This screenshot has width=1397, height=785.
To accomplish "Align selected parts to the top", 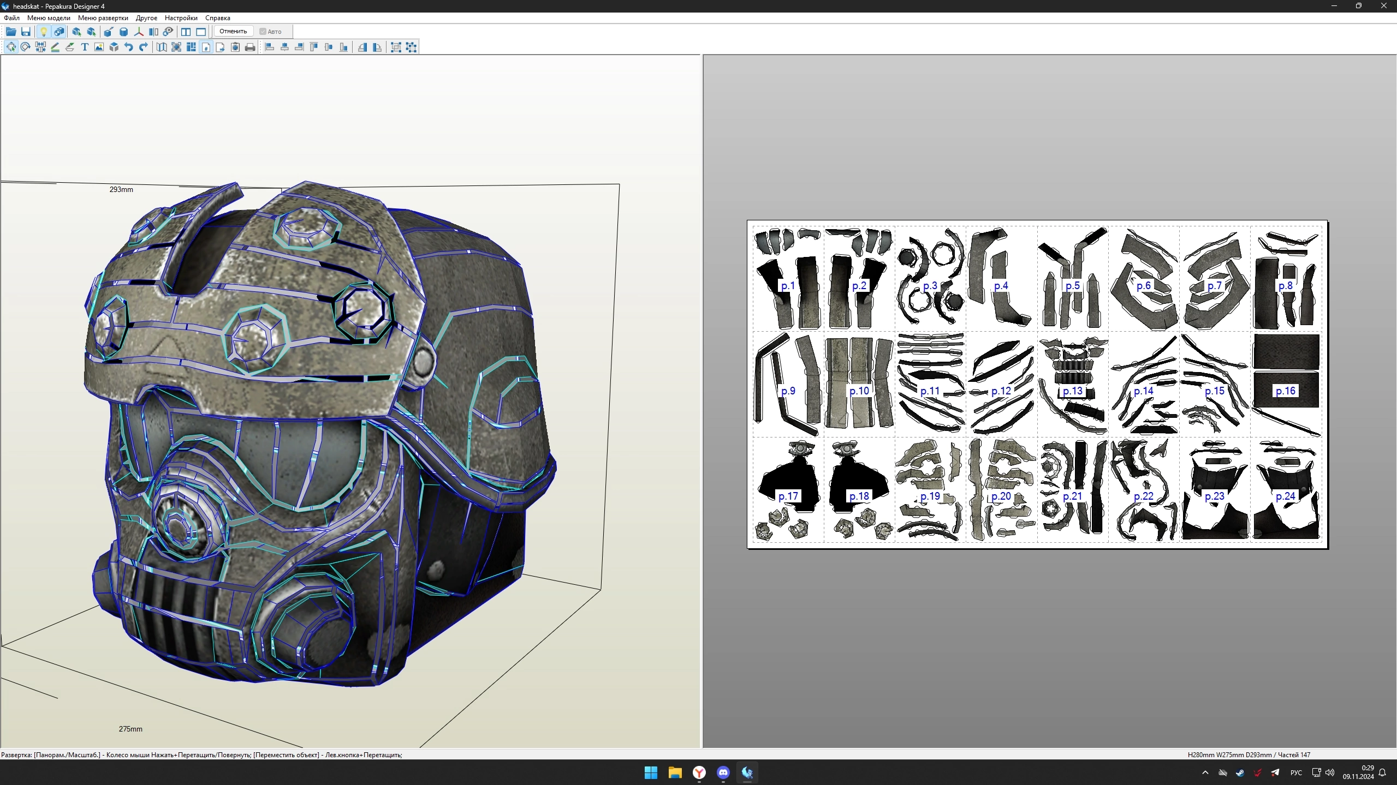I will coord(314,47).
